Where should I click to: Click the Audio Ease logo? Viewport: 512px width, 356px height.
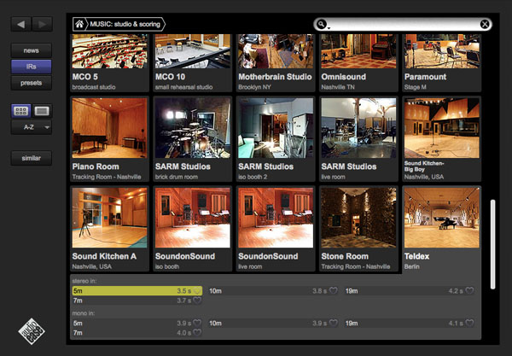pos(32,331)
